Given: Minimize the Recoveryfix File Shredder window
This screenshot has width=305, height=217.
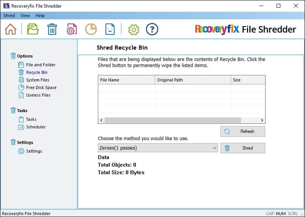Looking at the screenshot, I should click(x=261, y=6).
